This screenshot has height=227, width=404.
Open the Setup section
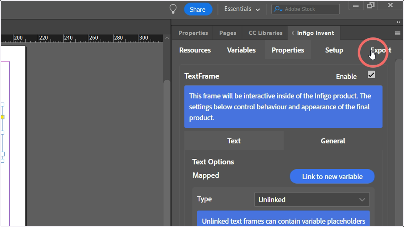334,50
